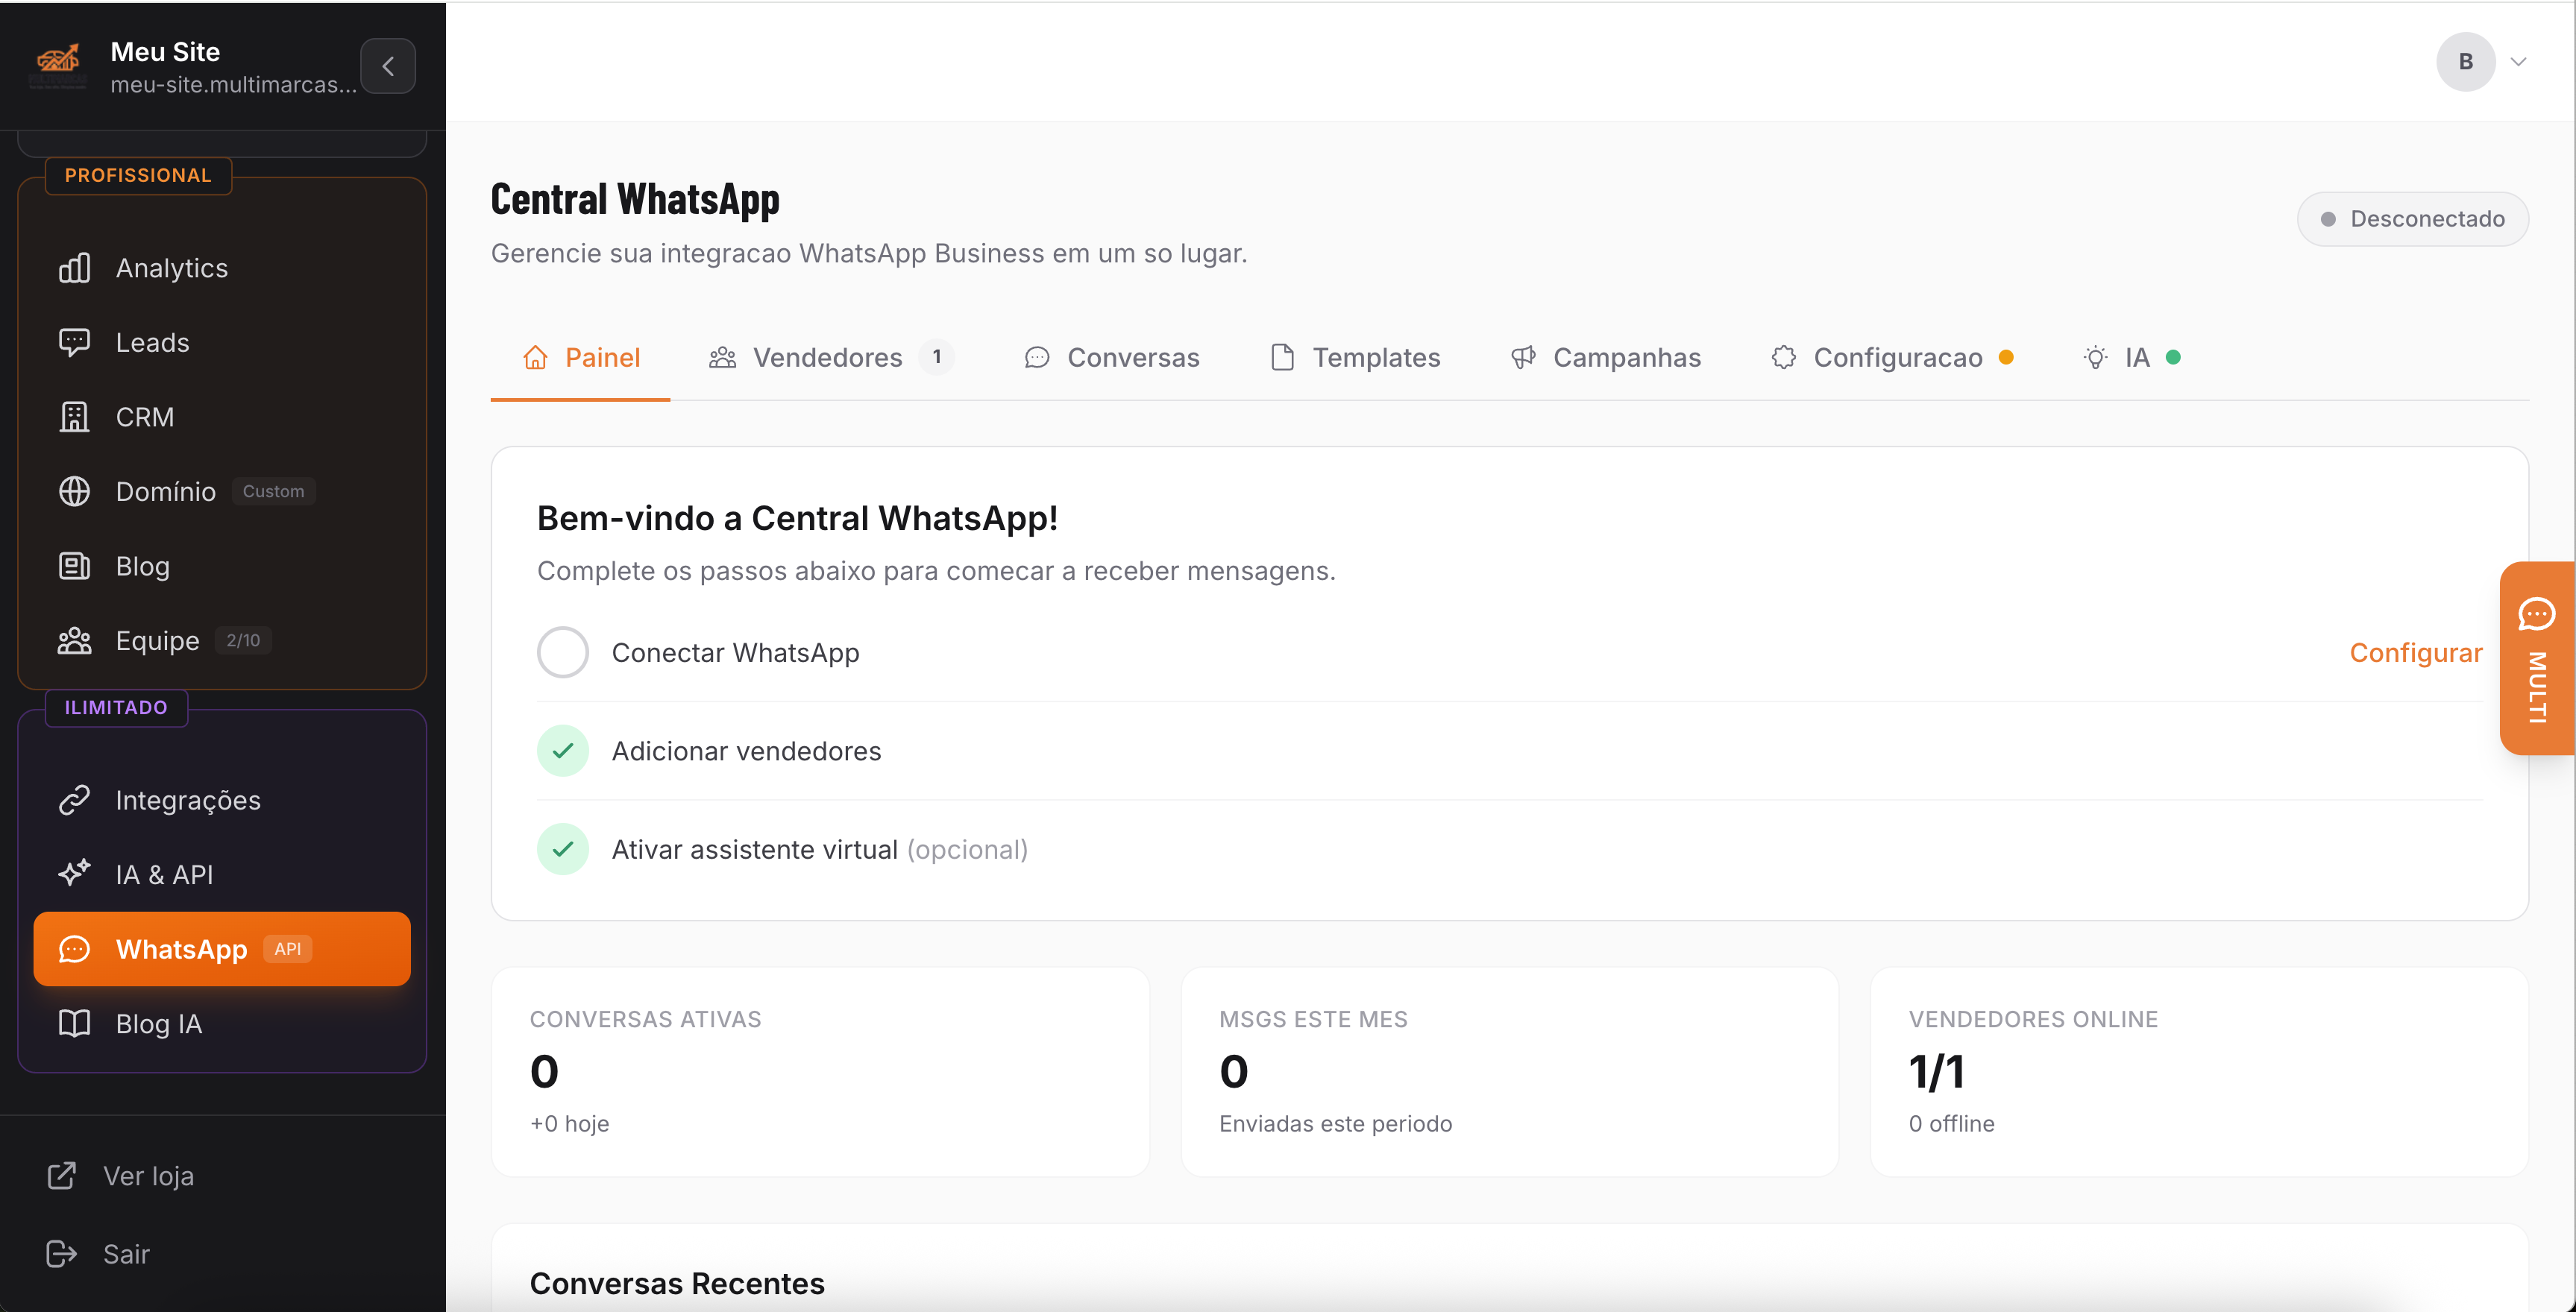This screenshot has width=2576, height=1312.
Task: Click the Equipe people icon
Action: tap(74, 640)
